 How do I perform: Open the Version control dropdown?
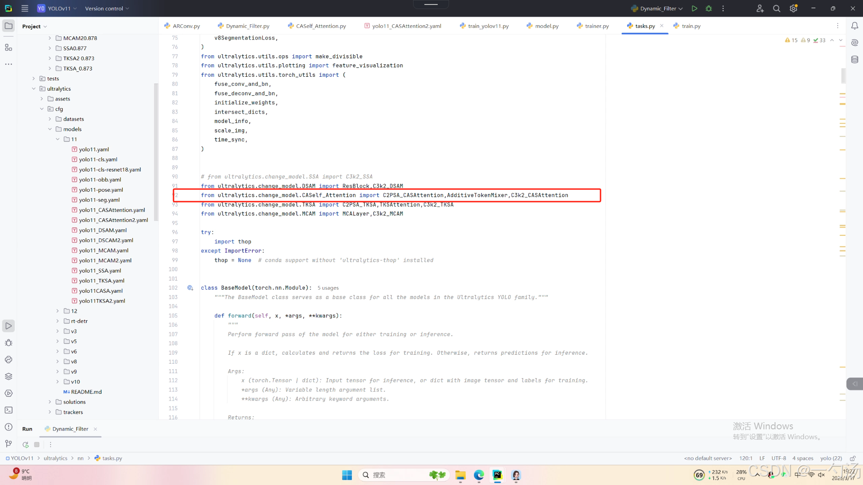coord(107,9)
